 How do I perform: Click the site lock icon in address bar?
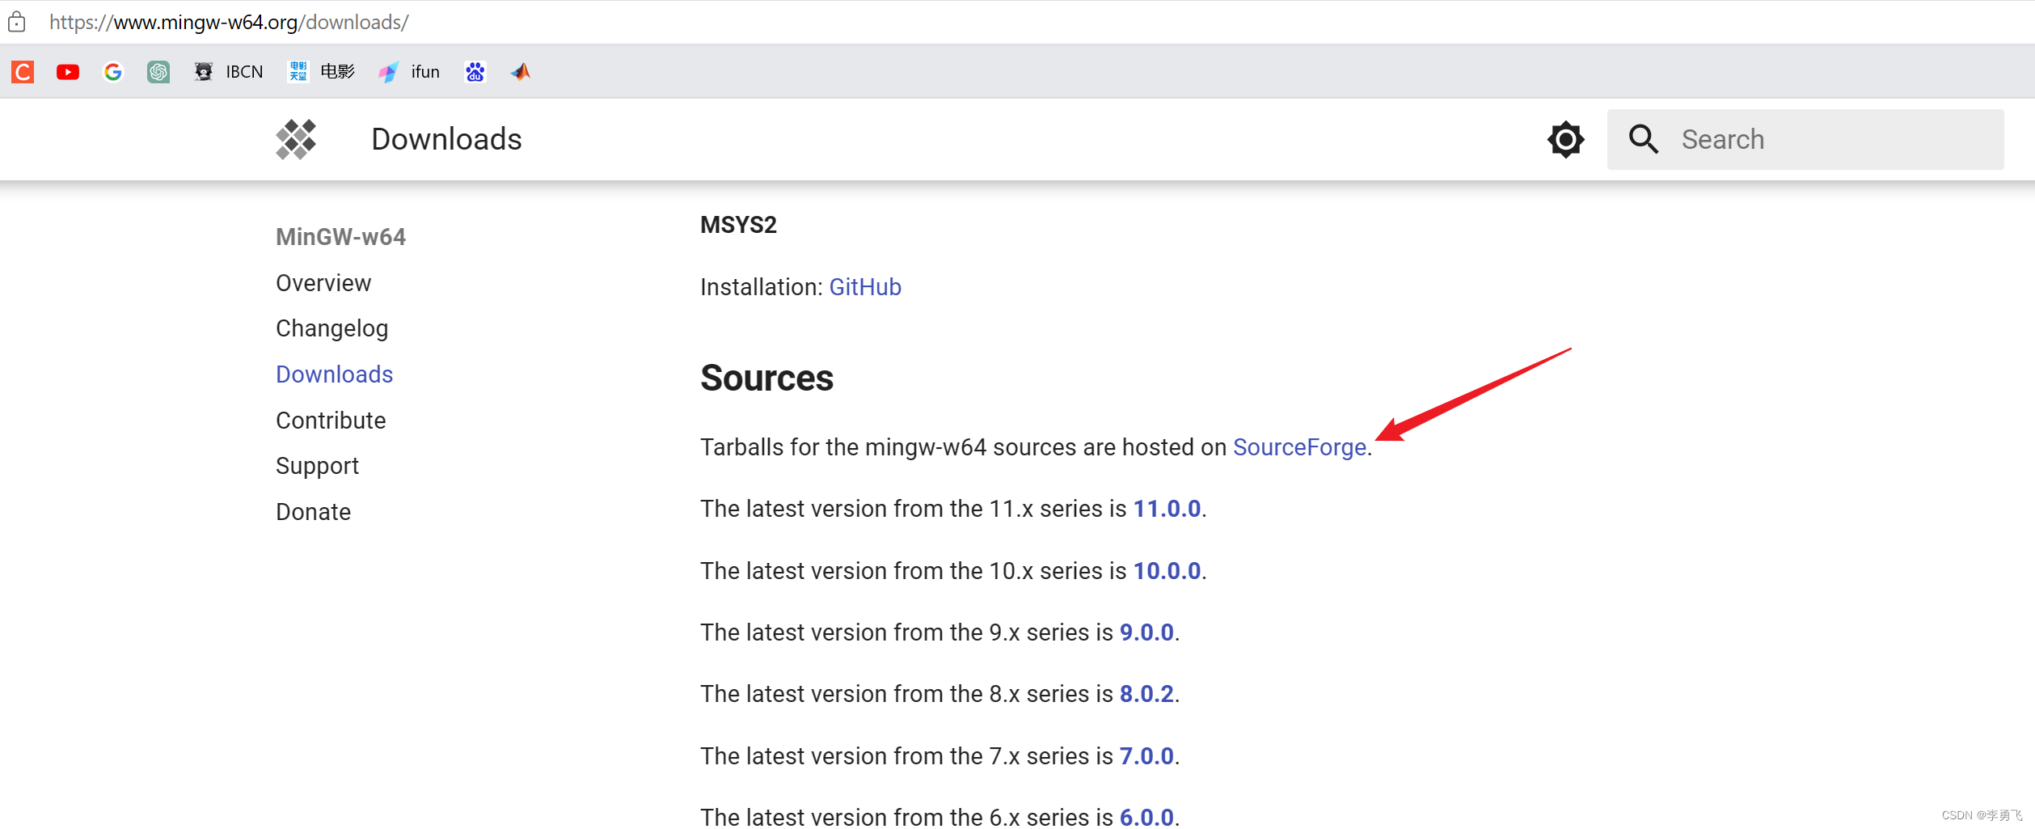[x=17, y=22]
